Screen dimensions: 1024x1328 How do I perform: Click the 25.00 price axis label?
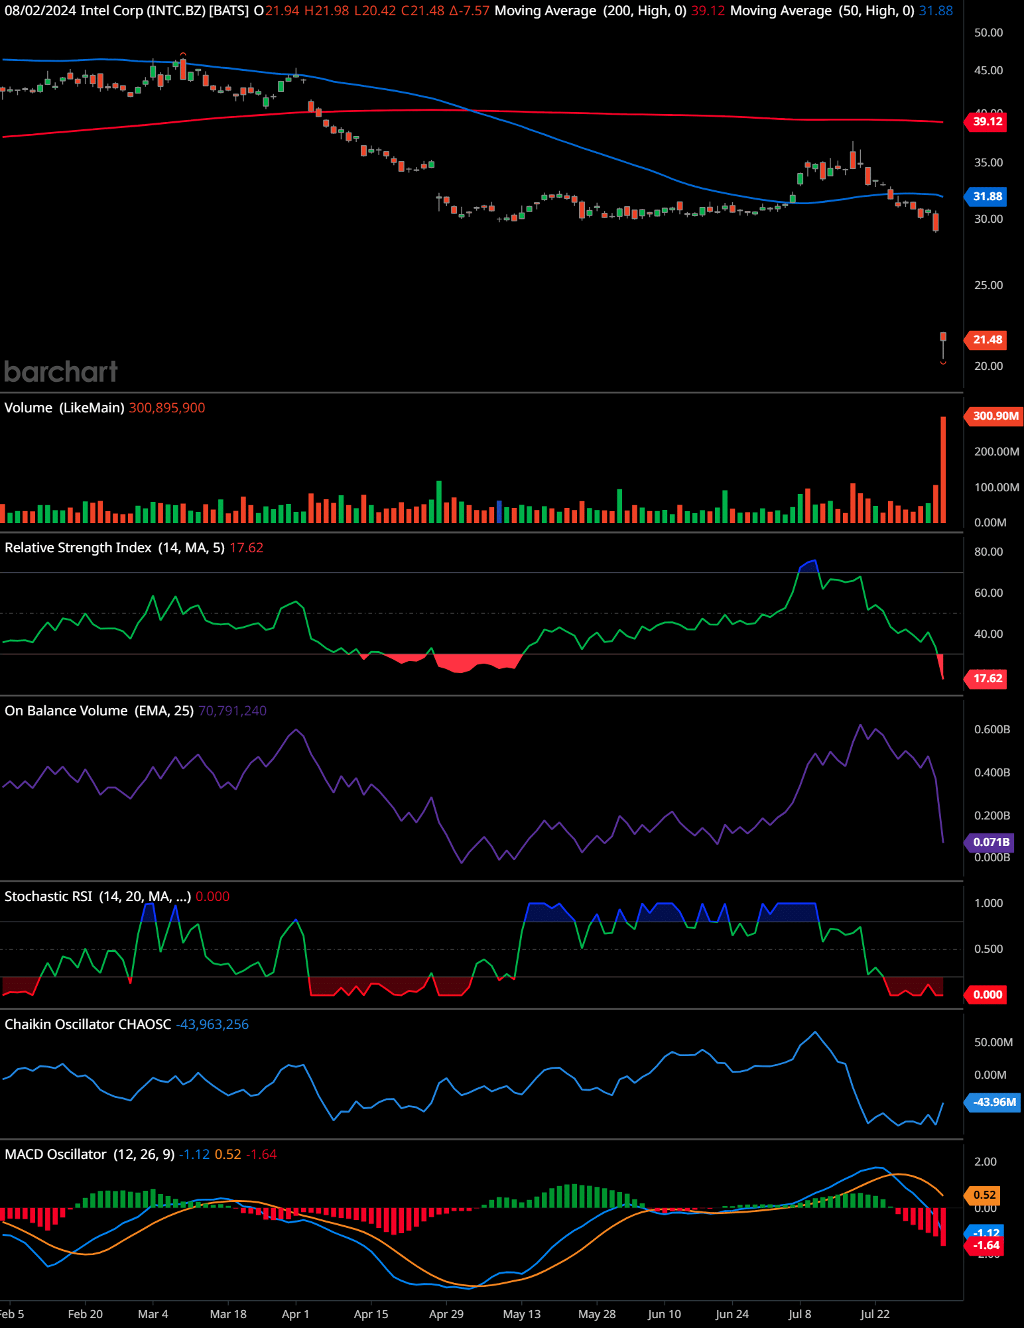click(x=988, y=285)
